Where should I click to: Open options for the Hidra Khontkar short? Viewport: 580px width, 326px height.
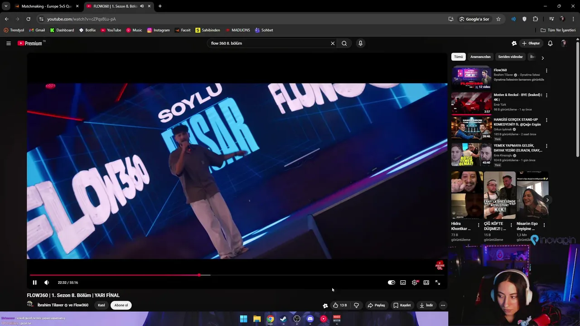coord(478,225)
